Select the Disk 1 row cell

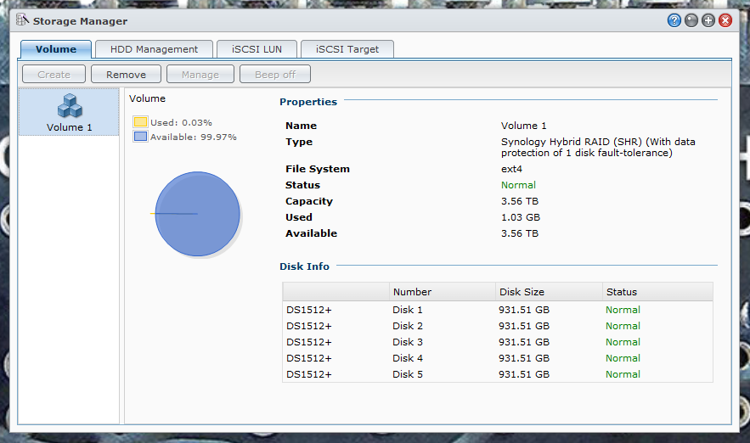408,310
